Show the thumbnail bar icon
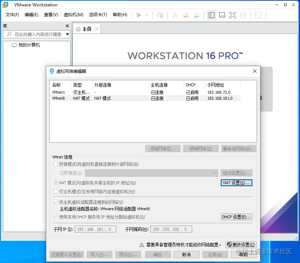Screen dimensions: 300x263 click(223, 15)
